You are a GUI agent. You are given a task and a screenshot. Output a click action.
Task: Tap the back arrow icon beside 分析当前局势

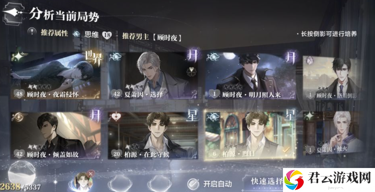pyautogui.click(x=12, y=13)
